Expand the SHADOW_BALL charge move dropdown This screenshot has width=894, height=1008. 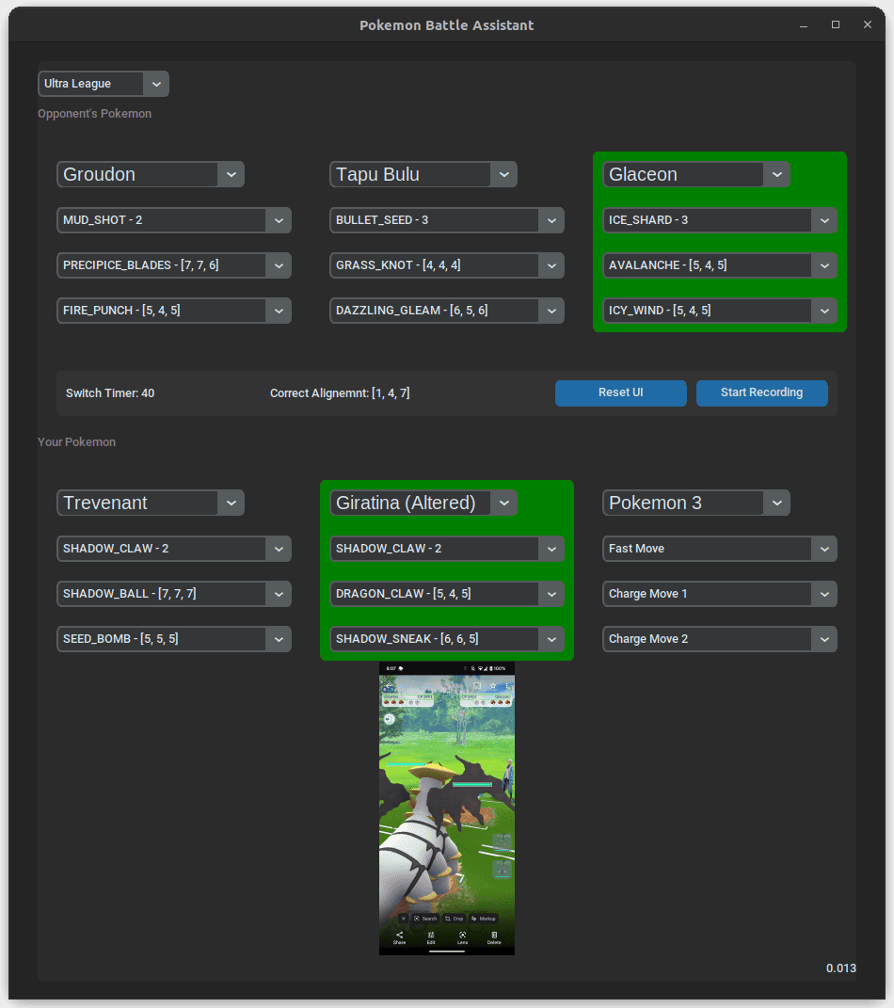click(x=173, y=594)
